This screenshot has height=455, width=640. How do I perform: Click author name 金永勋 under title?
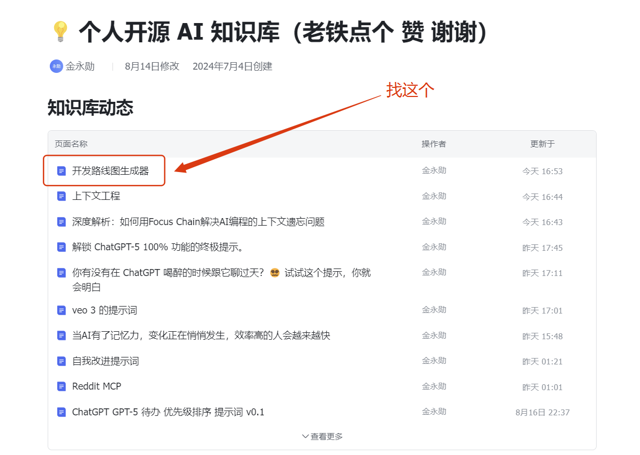(x=80, y=66)
